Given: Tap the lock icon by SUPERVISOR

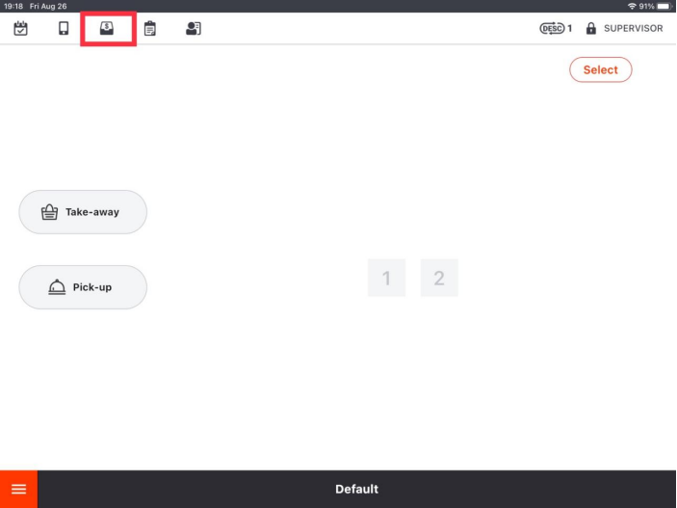Looking at the screenshot, I should pos(590,29).
